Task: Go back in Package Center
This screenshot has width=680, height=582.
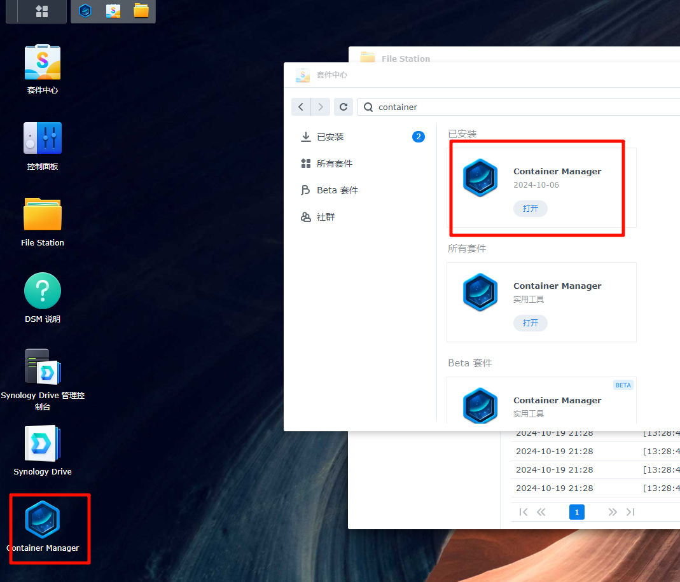Action: 300,107
